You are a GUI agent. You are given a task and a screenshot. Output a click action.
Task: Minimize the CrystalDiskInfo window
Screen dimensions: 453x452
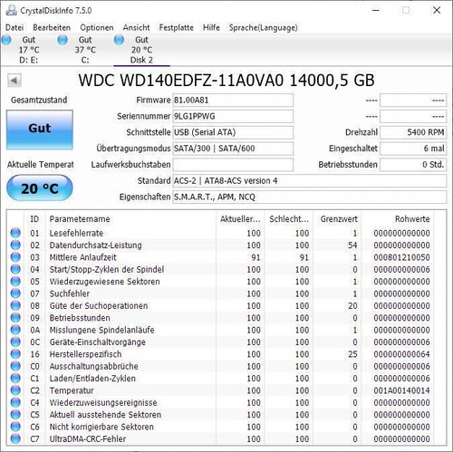(x=375, y=11)
